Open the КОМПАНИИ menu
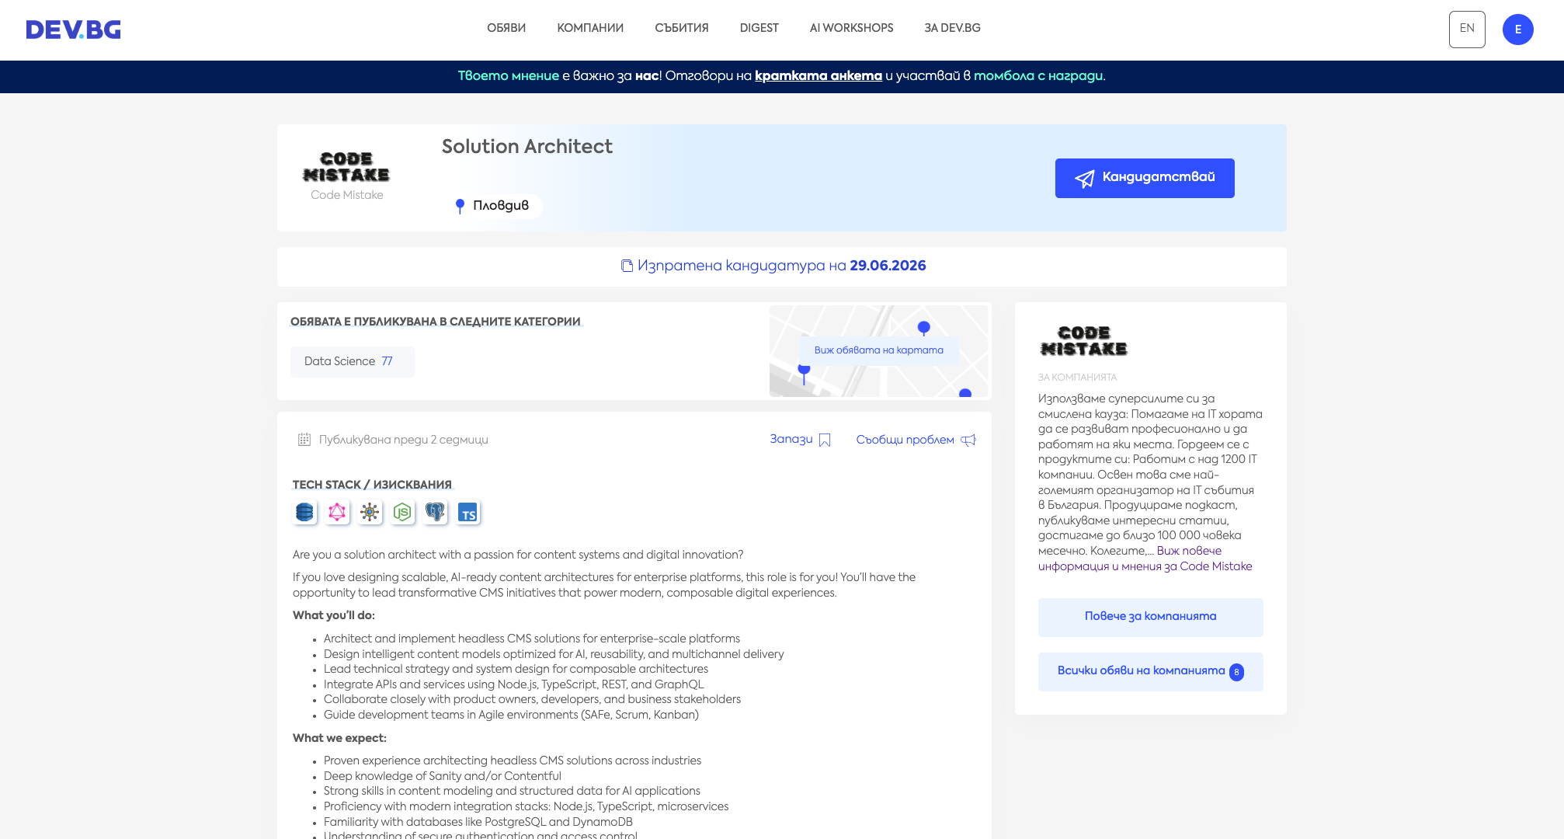The height and width of the screenshot is (839, 1564). 590,28
